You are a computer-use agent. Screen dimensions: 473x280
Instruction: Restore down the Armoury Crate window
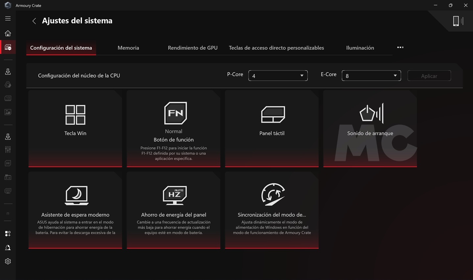click(x=451, y=5)
